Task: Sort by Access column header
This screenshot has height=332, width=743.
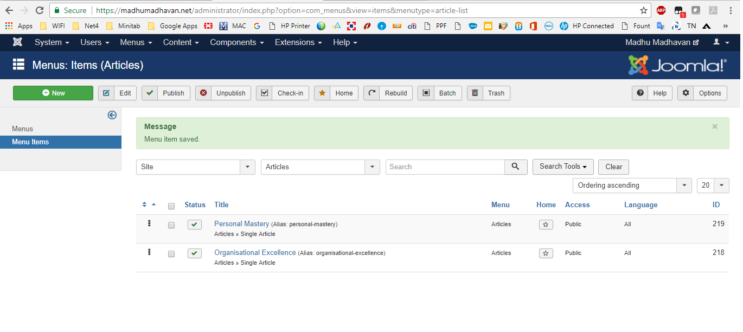Action: tap(577, 205)
